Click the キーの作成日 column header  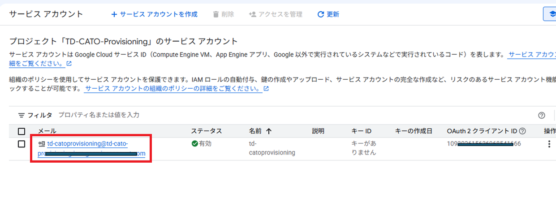click(x=414, y=131)
